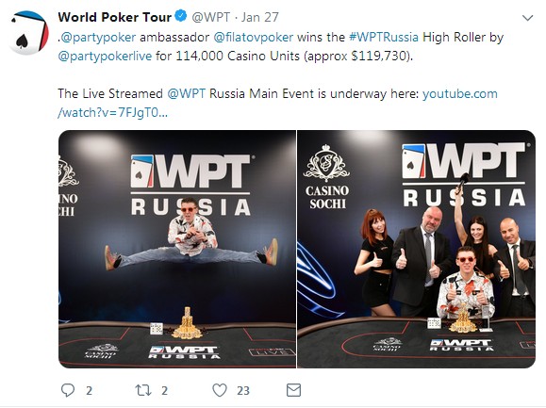This screenshot has height=408, width=546.
Task: Open the youtube.com watch link
Action: (277, 103)
